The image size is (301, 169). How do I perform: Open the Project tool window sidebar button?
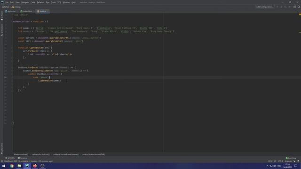tap(2, 15)
